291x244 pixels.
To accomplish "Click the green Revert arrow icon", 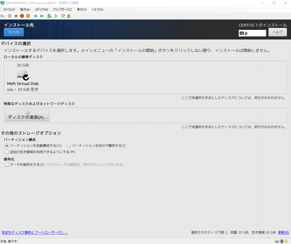I will coord(56,16).
